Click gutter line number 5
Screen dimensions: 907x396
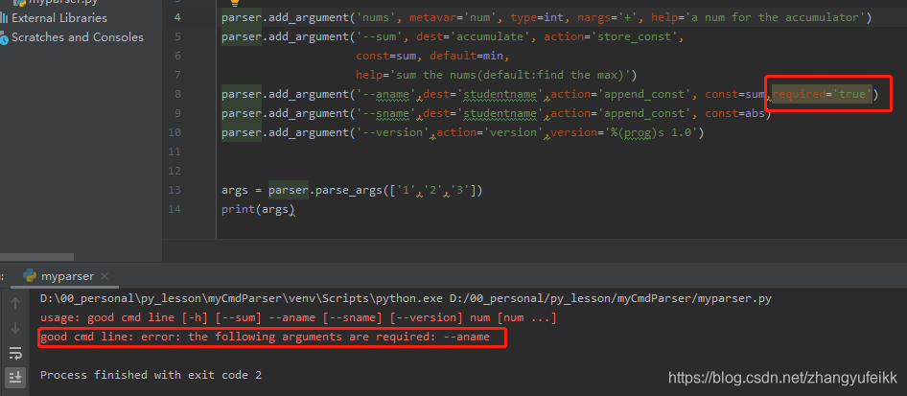(177, 37)
